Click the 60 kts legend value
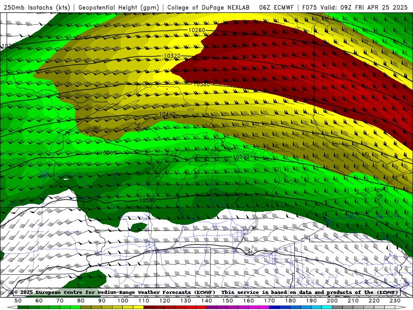The height and width of the screenshot is (310, 413). [x=39, y=301]
